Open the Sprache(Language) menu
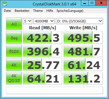Viewport: 109px width, 99px height. 70,11
